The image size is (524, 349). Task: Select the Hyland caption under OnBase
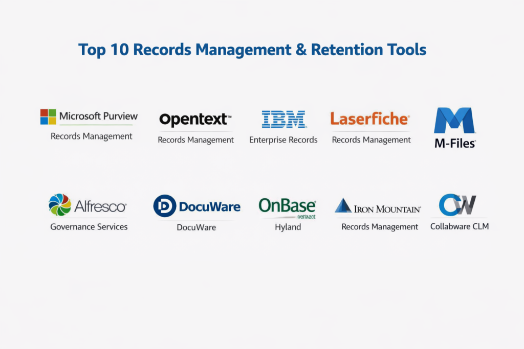click(288, 227)
